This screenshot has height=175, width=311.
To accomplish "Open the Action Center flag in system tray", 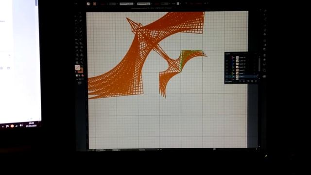I will [x=7, y=126].
